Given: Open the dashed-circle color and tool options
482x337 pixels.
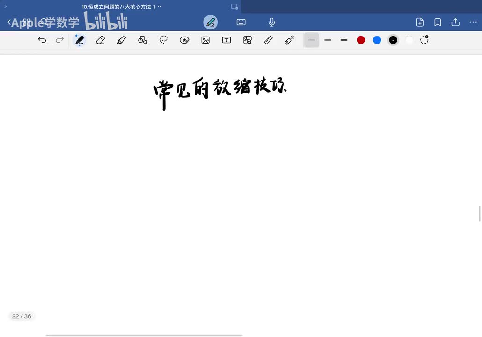Looking at the screenshot, I should tap(424, 40).
